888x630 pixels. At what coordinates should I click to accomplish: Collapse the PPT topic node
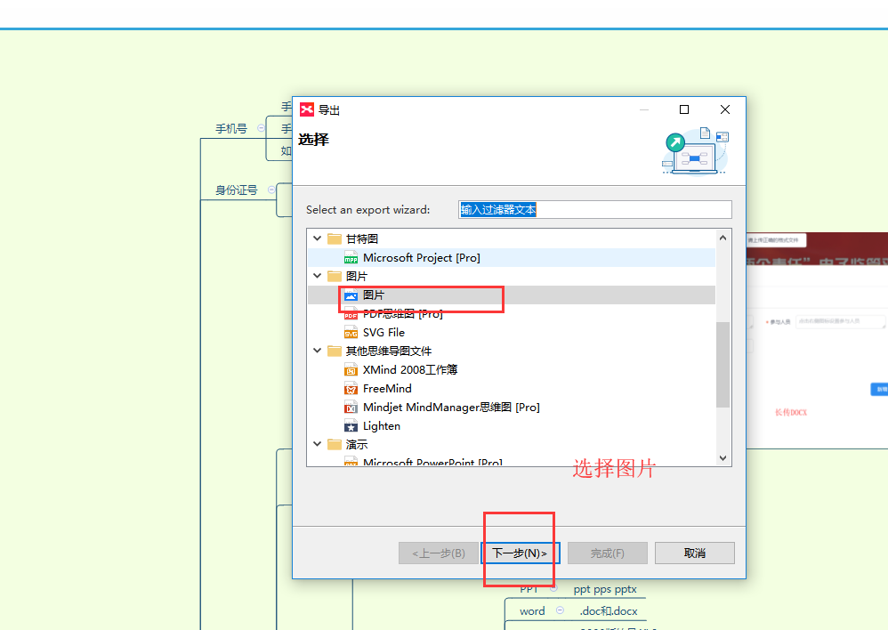553,588
